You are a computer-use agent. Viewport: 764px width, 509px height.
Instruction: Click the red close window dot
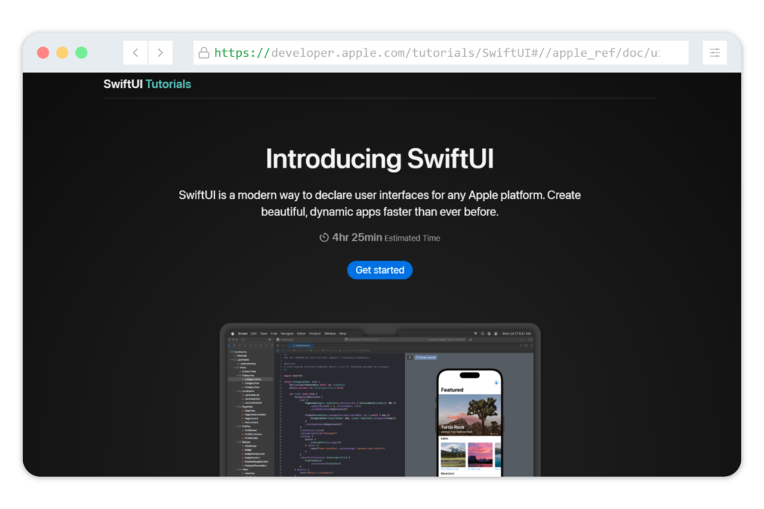[x=43, y=53]
